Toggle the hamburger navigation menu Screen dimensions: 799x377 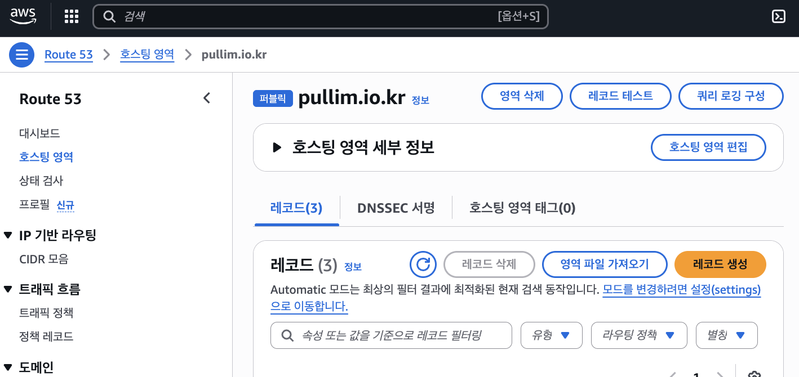coord(22,55)
